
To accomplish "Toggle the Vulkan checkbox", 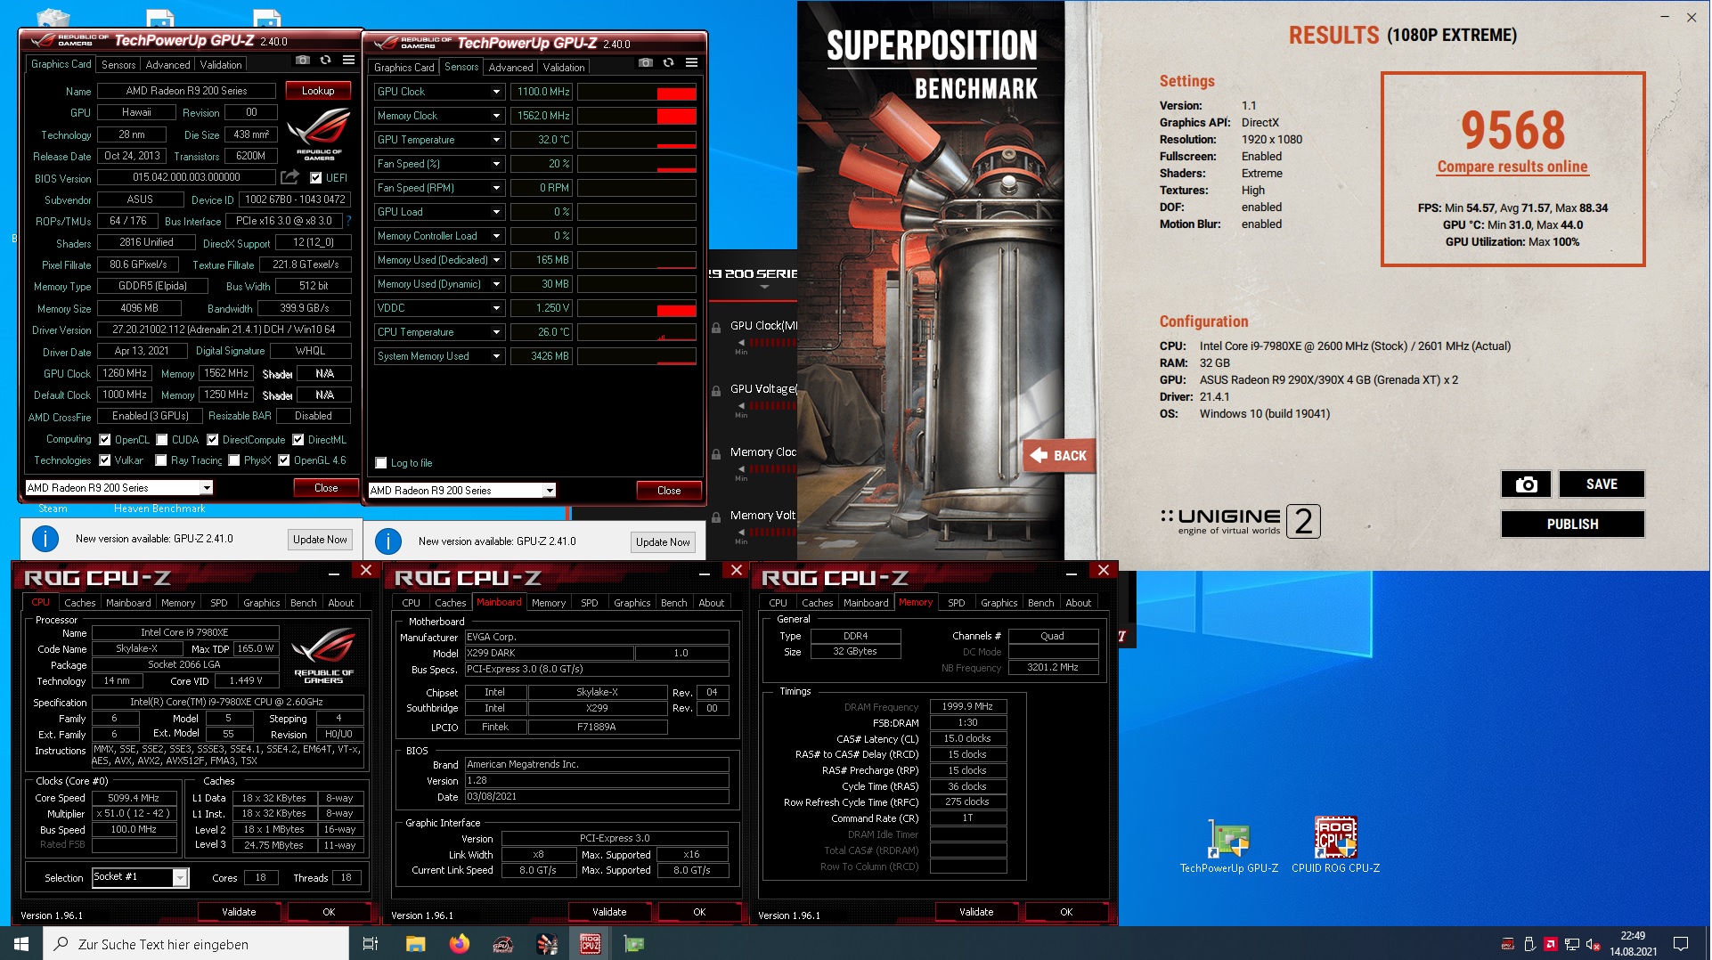I will point(105,460).
